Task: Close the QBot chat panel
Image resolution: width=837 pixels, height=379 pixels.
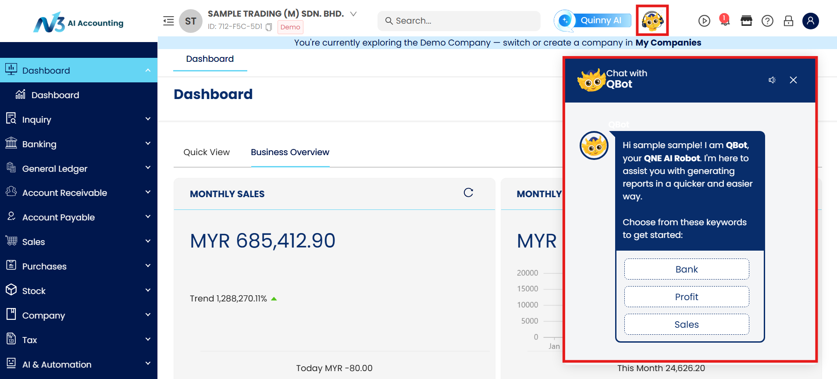Action: pyautogui.click(x=793, y=80)
